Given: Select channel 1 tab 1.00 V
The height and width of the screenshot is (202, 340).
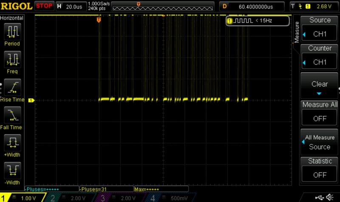Looking at the screenshot, I should [x=23, y=198].
